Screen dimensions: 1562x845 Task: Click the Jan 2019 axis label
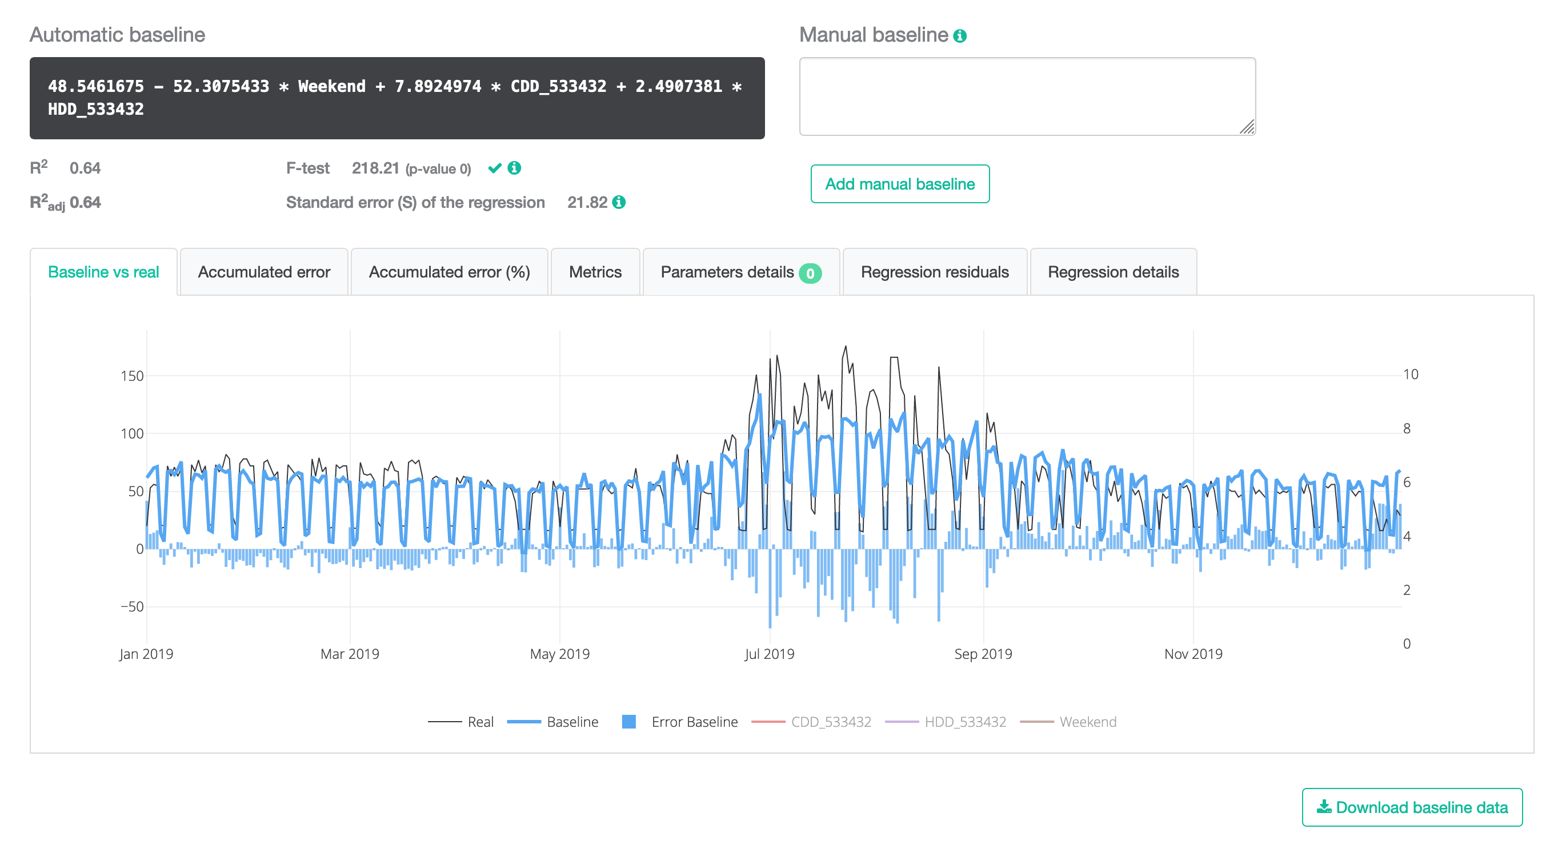point(146,654)
